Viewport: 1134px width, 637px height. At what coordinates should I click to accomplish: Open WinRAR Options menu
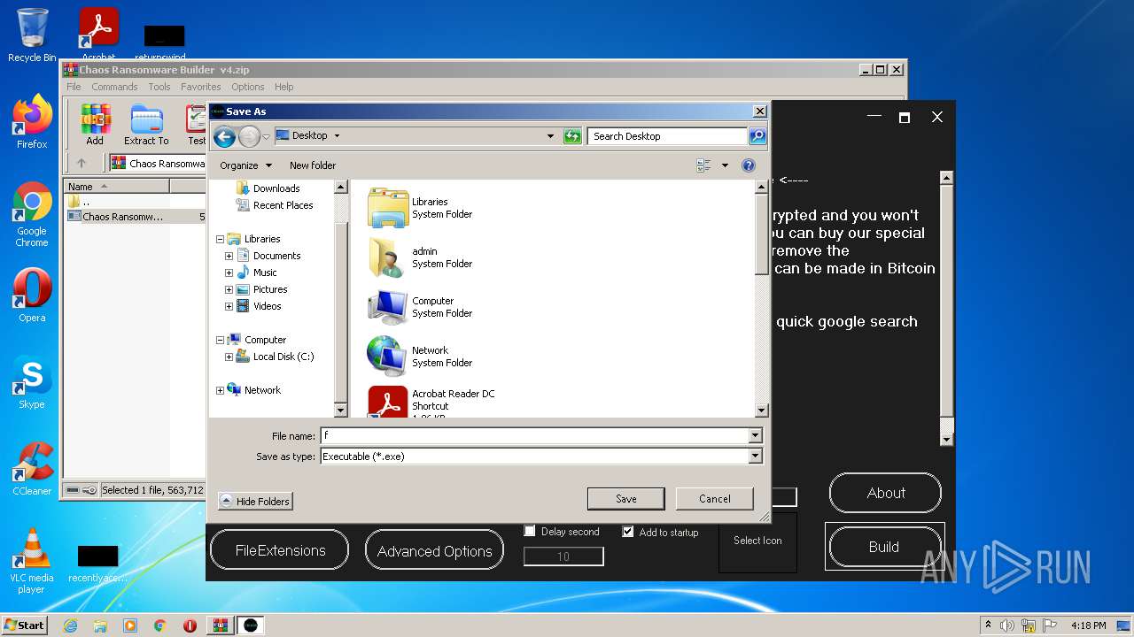(x=248, y=87)
